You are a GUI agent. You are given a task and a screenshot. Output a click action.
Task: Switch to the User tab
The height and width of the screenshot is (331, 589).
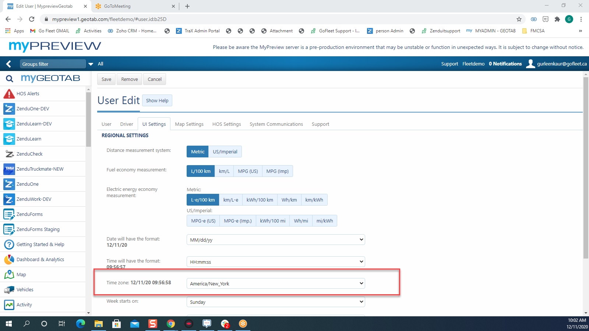coord(106,124)
